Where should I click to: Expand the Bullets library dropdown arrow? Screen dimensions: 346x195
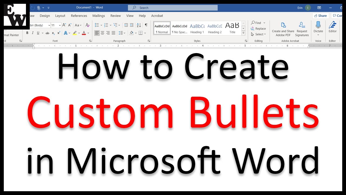point(101,25)
